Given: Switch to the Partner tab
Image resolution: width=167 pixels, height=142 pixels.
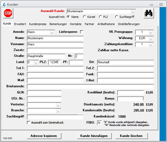Looking at the screenshot, I should click(x=89, y=24).
